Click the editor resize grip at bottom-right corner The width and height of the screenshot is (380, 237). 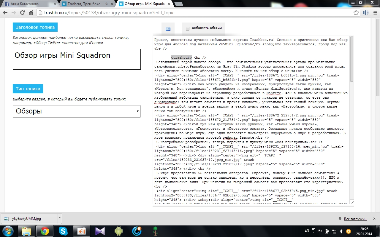tap(352, 202)
